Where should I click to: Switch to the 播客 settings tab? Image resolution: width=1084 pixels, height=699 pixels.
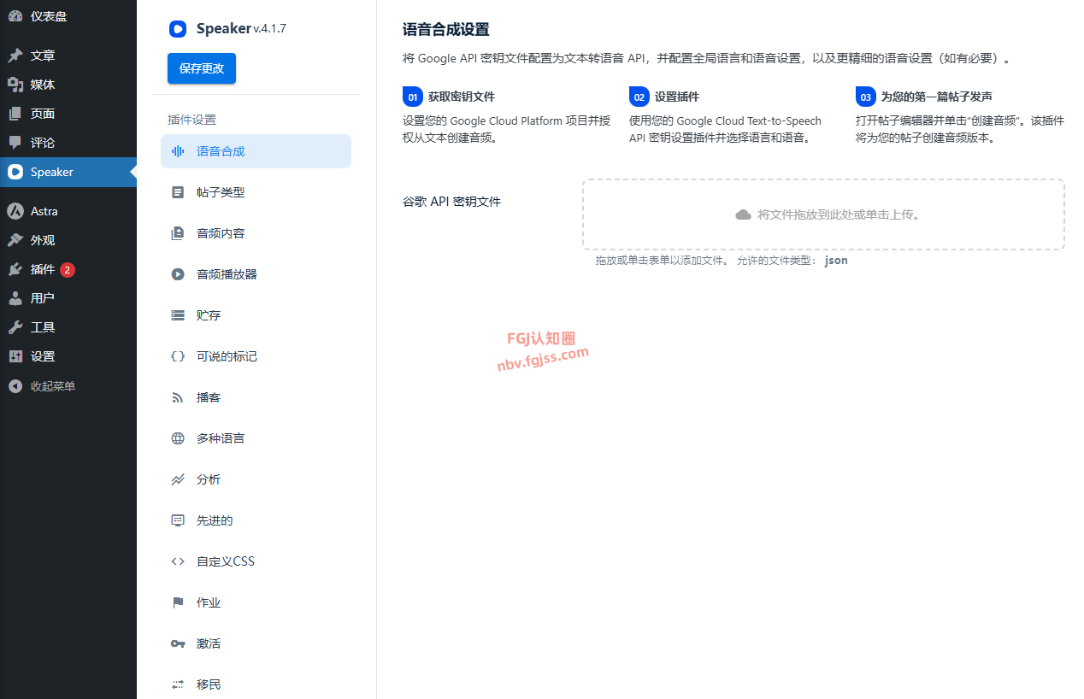point(256,397)
